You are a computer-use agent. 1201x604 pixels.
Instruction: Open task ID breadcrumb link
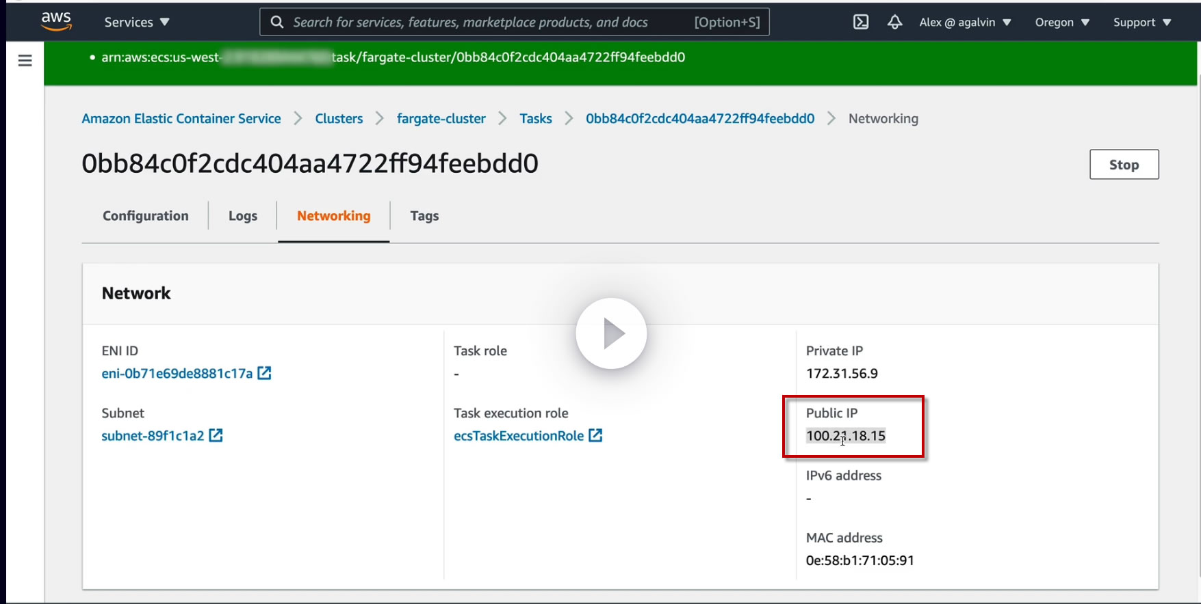point(700,119)
